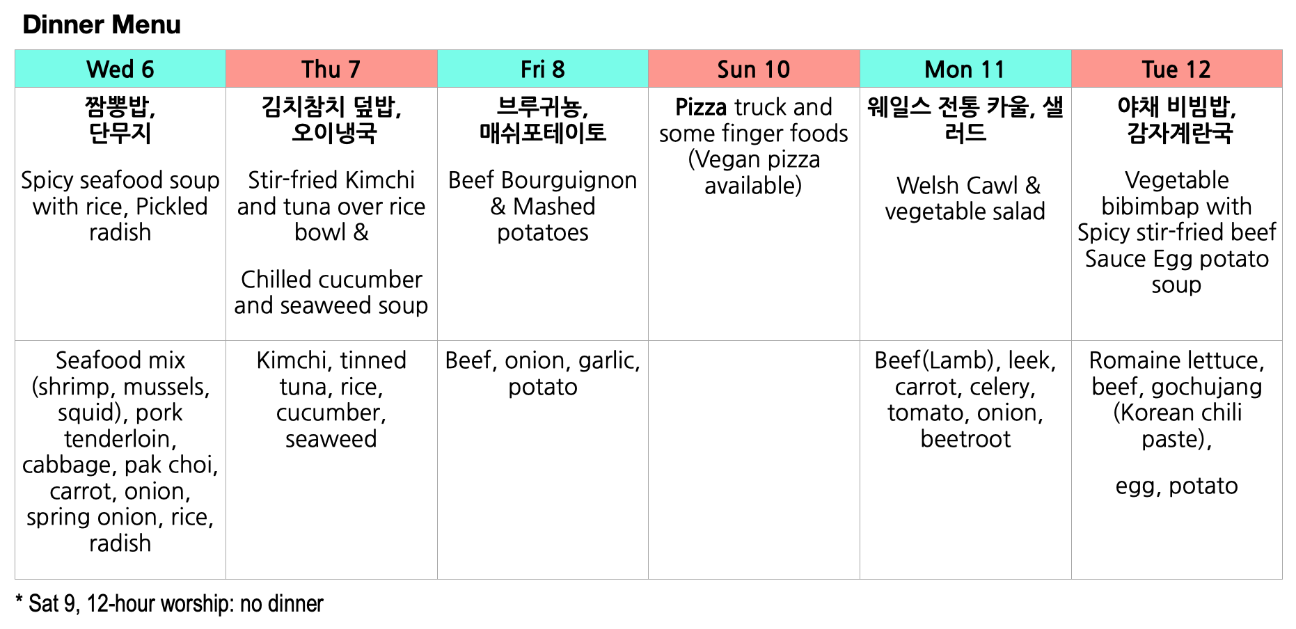
Task: Select the Stir-fried Kimchi and tuna cell
Action: pos(331,214)
